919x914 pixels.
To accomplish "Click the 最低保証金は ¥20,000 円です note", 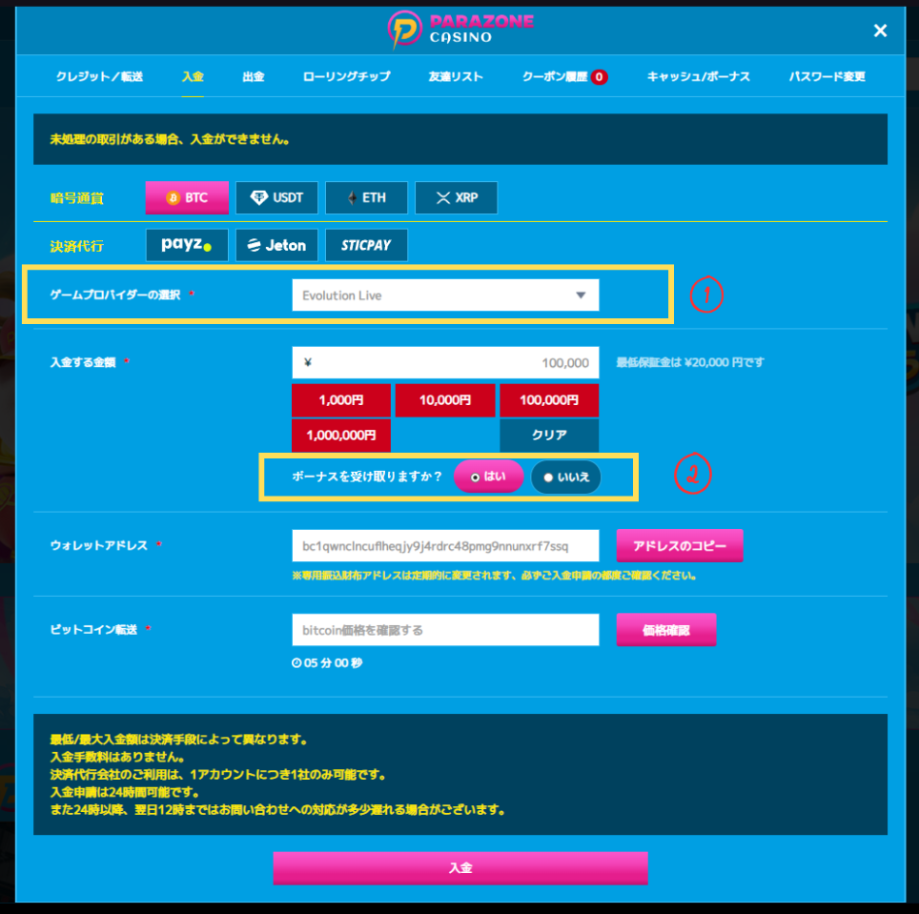I will click(690, 363).
